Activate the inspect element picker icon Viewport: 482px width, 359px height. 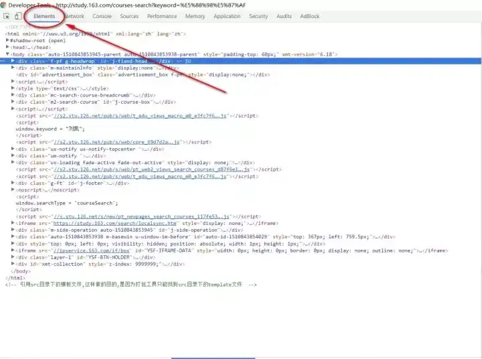pyautogui.click(x=7, y=16)
